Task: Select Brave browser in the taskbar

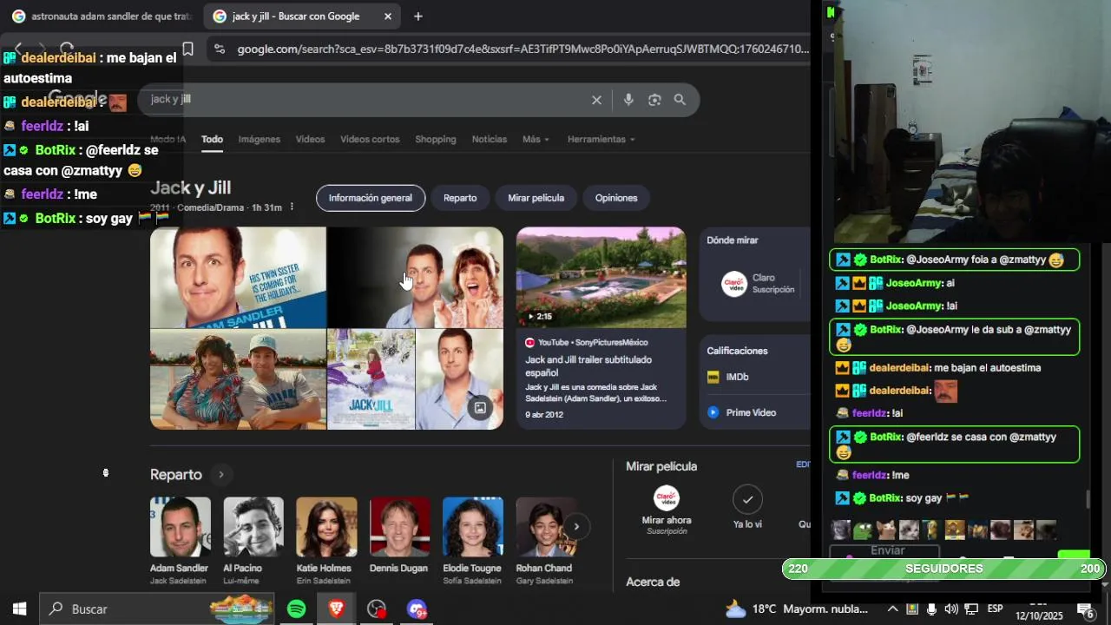Action: (336, 609)
